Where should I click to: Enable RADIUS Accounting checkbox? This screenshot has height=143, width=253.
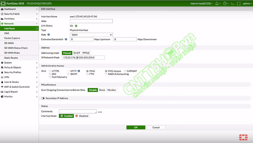(x=106, y=74)
